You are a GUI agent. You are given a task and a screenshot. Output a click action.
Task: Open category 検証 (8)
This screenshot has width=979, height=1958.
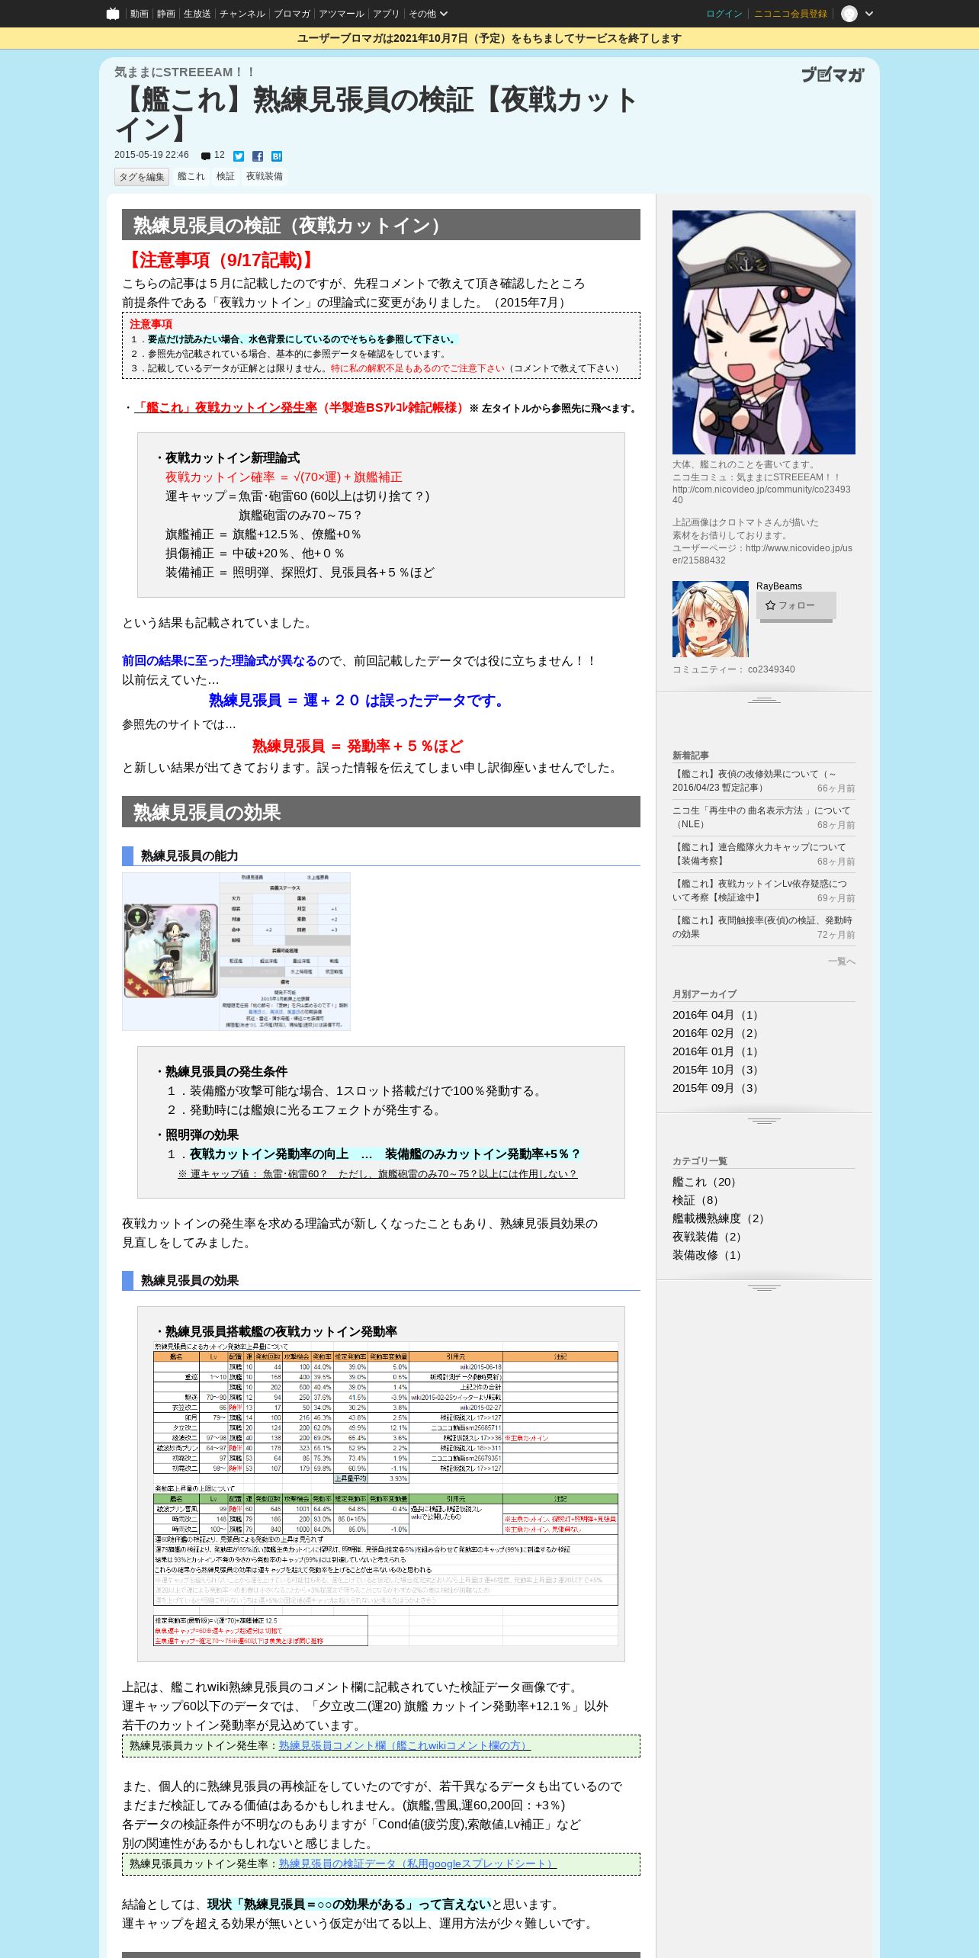pyautogui.click(x=698, y=1200)
